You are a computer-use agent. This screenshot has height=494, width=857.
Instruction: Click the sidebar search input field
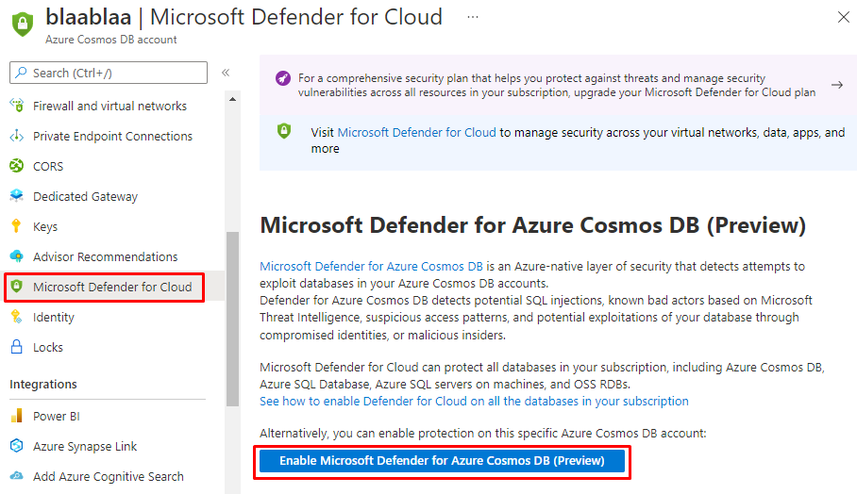tap(109, 73)
